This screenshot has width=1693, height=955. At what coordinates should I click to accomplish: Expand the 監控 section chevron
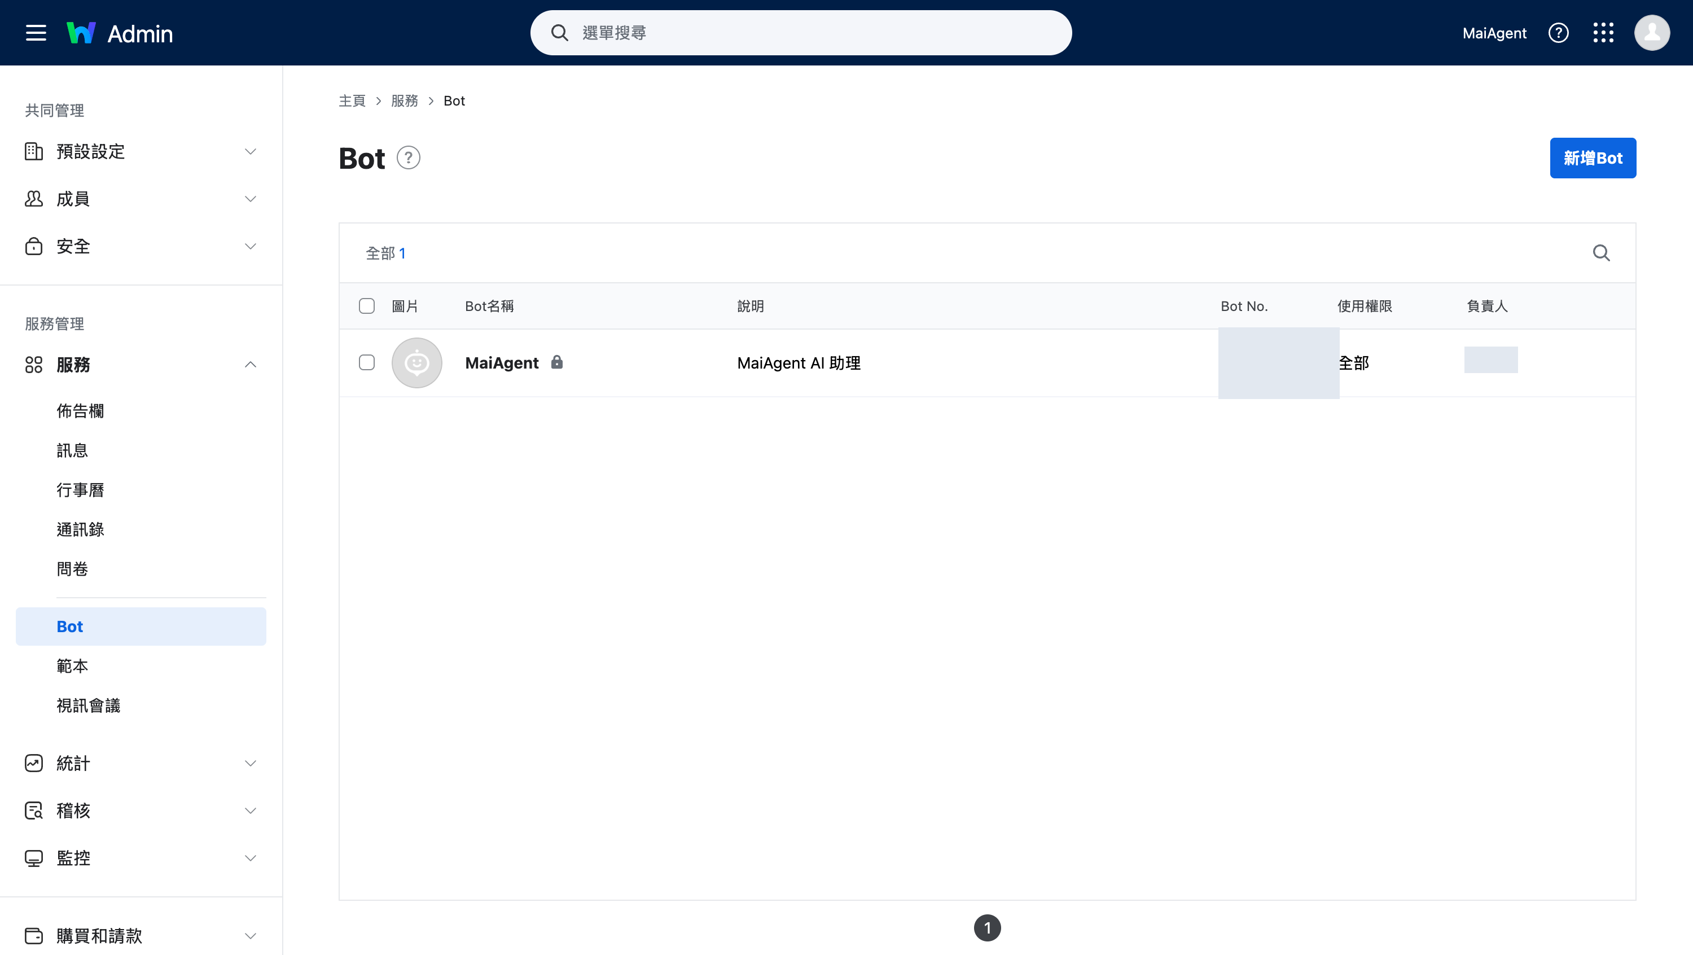point(251,858)
